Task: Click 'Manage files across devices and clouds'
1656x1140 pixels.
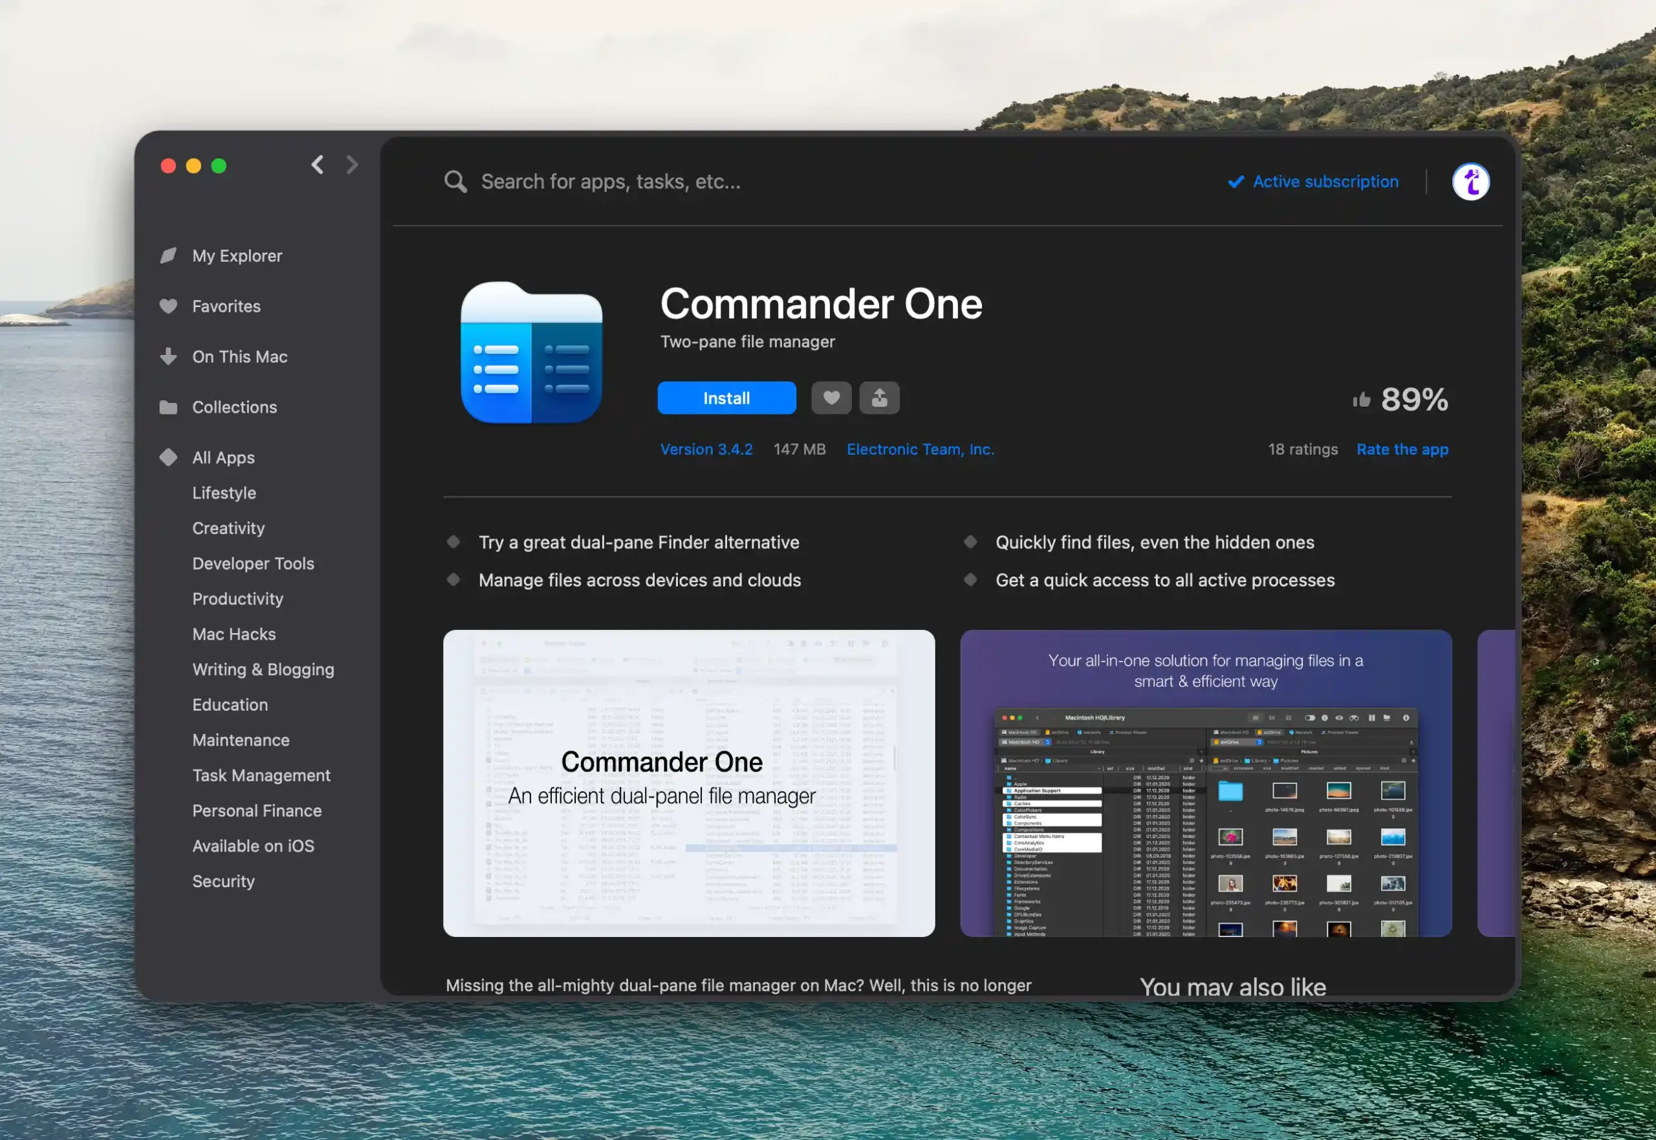Action: point(639,580)
